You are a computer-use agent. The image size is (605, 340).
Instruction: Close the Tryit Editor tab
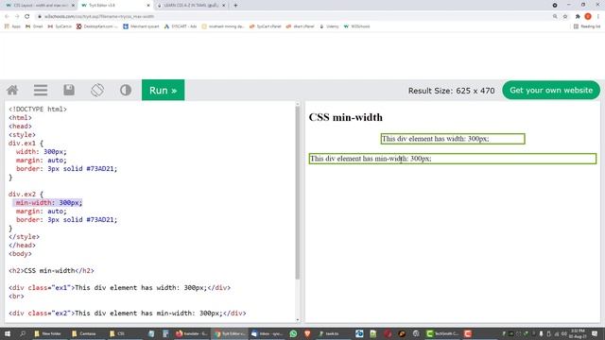pos(148,6)
